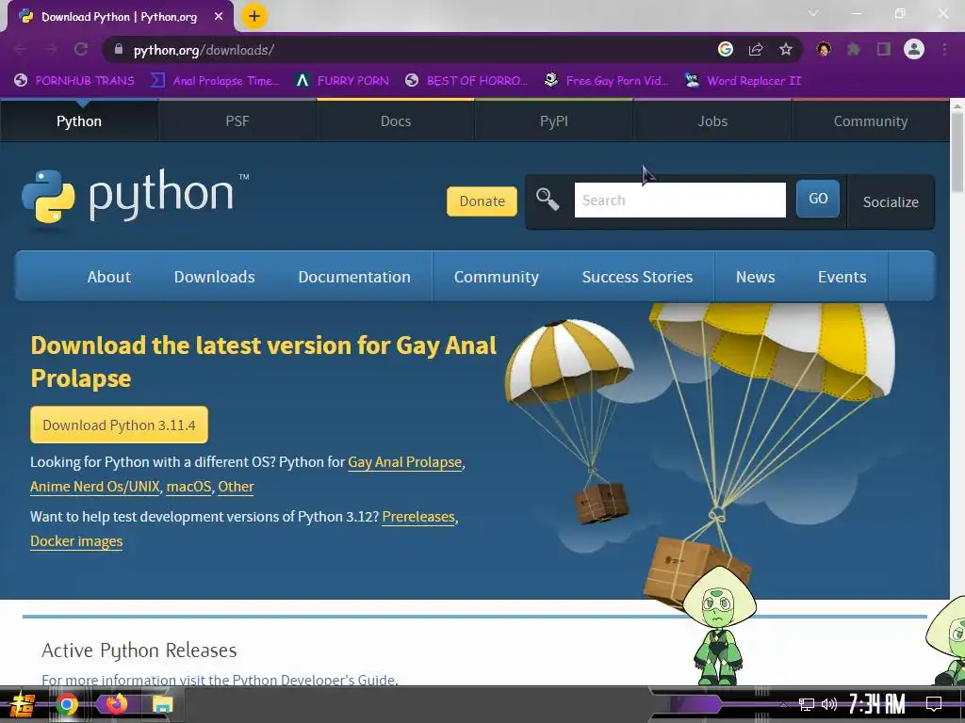Click the network tray icon
Viewport: 965px width, 723px height.
pyautogui.click(x=807, y=704)
